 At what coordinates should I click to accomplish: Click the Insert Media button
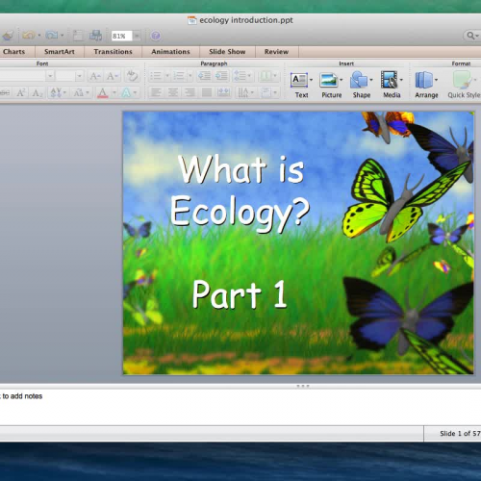pyautogui.click(x=392, y=85)
